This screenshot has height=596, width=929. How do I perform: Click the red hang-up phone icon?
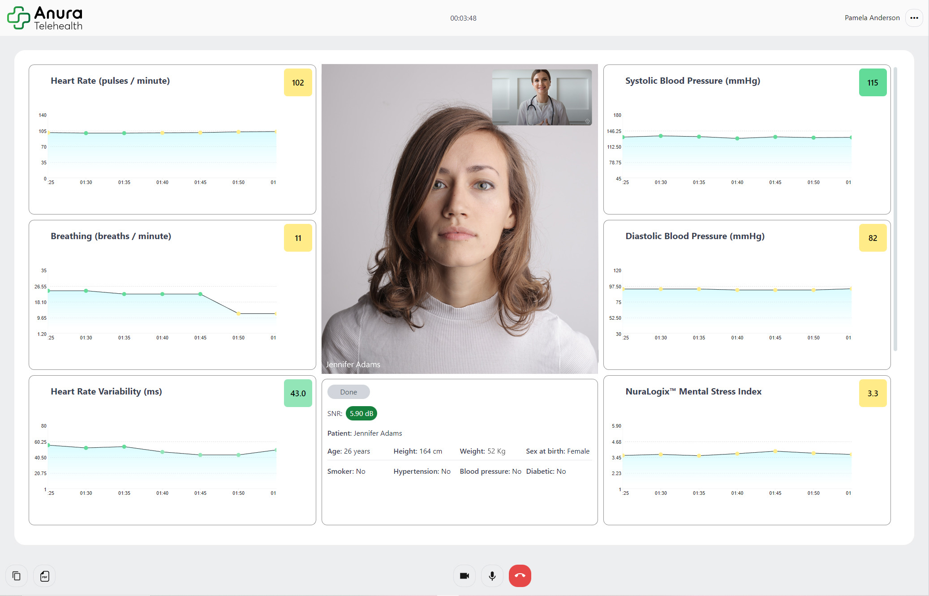(520, 576)
